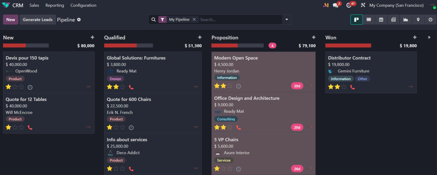This screenshot has width=437, height=175.
Task: Switch to Graph view
Action: coord(406,20)
